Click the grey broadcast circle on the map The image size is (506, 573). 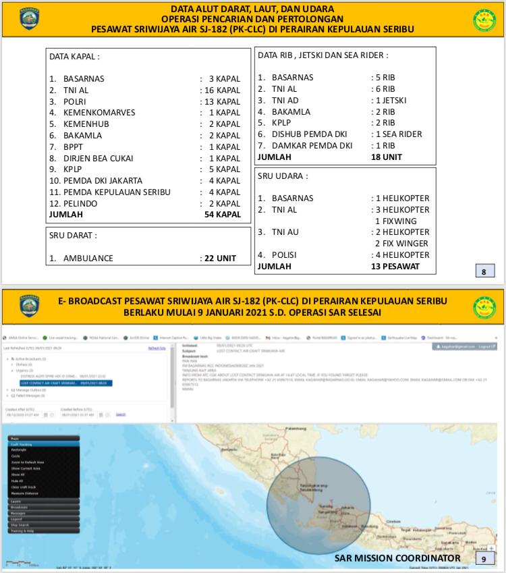point(318,506)
